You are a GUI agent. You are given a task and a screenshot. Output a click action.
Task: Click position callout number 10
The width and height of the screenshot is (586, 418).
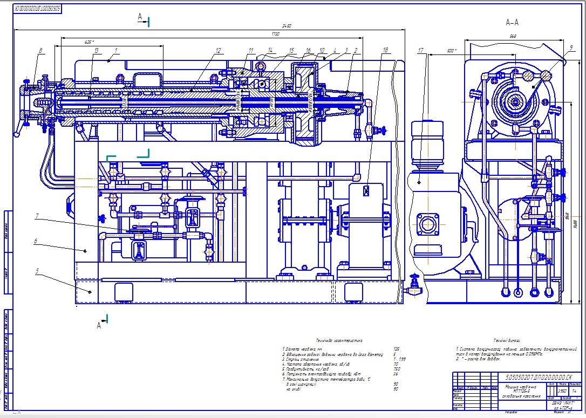(x=322, y=50)
